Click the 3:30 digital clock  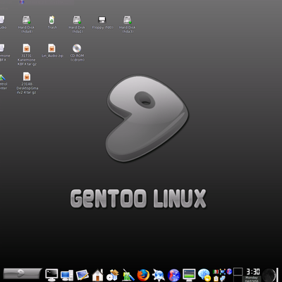[x=253, y=271]
